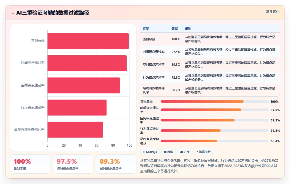The width and height of the screenshot is (290, 184).
Task: Click the 行为锚点通过率 bar in the chart
Action: [x=77, y=107]
